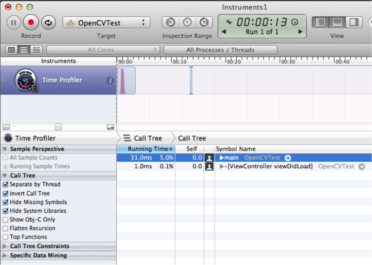Select the first Call Tree breadcrumb

point(148,138)
